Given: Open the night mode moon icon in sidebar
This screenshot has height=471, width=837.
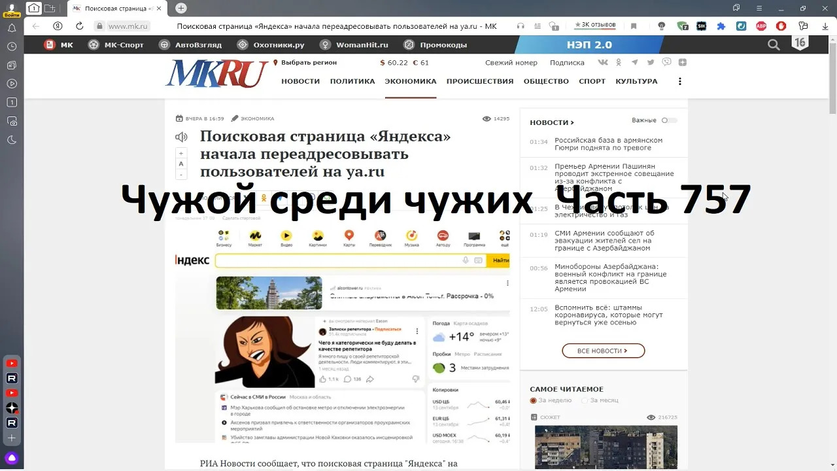Looking at the screenshot, I should click(12, 139).
